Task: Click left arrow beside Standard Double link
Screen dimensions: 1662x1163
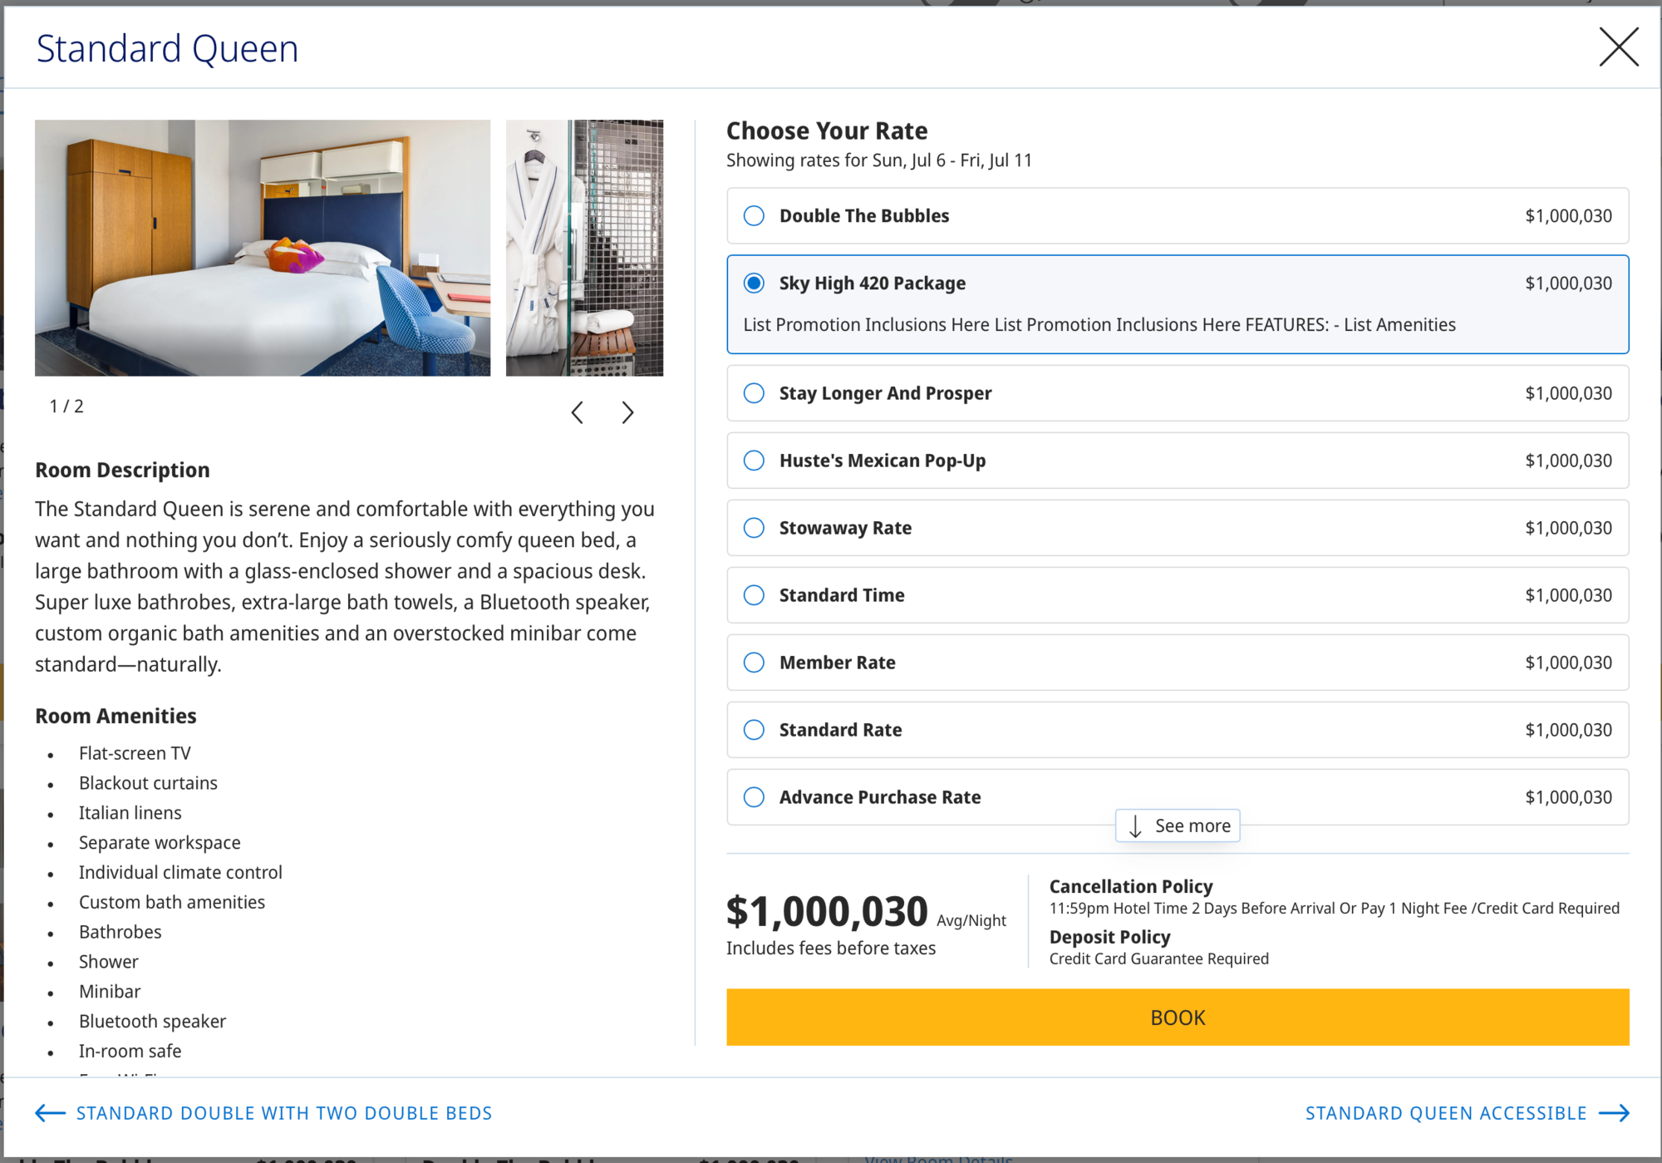Action: 51,1113
